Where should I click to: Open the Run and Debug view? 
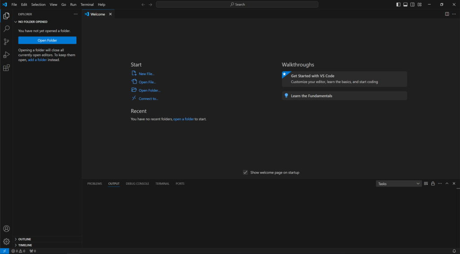pos(6,55)
